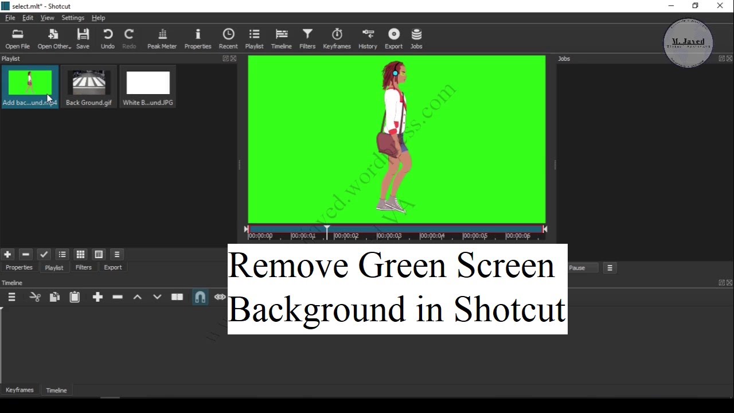734x413 pixels.
Task: Lift clip from timeline track
Action: pos(138,297)
